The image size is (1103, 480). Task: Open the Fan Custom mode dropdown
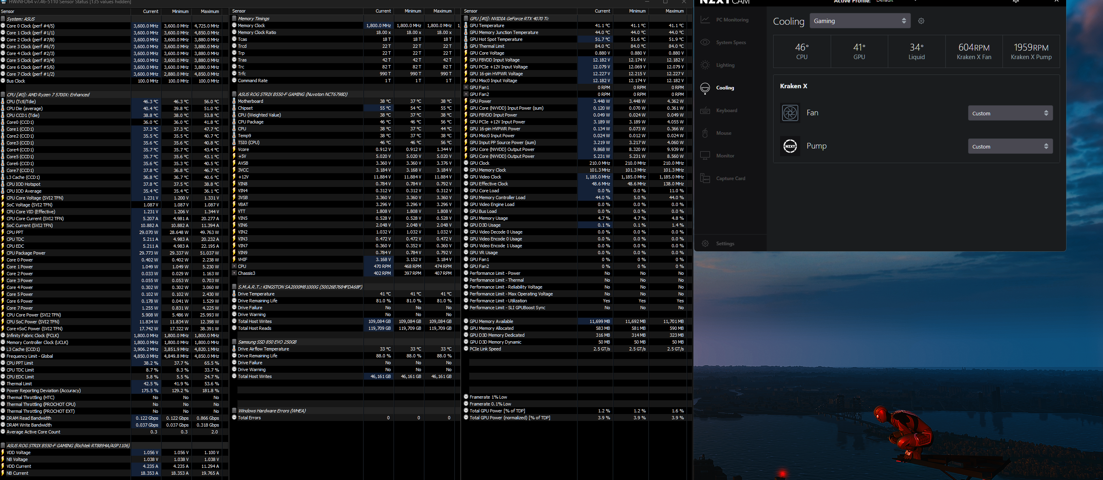pyautogui.click(x=1010, y=113)
